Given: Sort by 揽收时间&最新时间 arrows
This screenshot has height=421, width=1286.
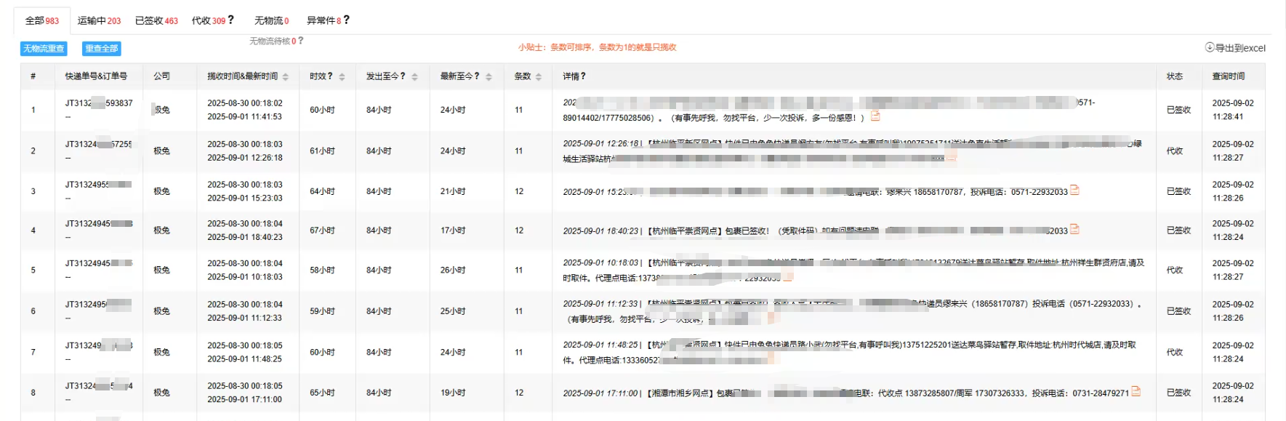Looking at the screenshot, I should coord(286,76).
